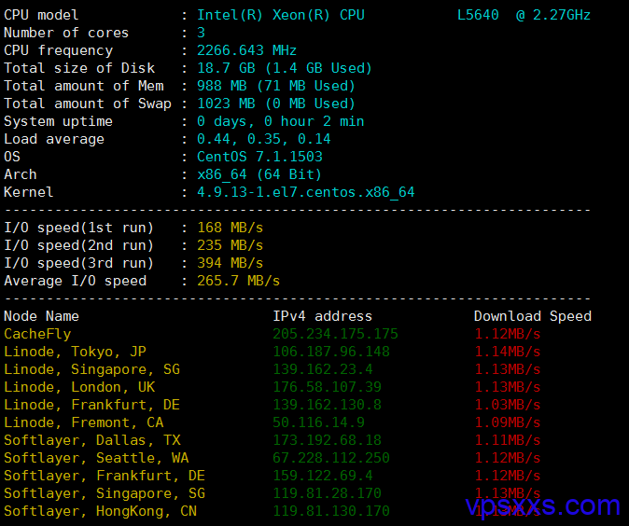Viewport: 629px width, 526px height.
Task: Click CacheFly download speed 1.12MB/s
Action: 508,334
